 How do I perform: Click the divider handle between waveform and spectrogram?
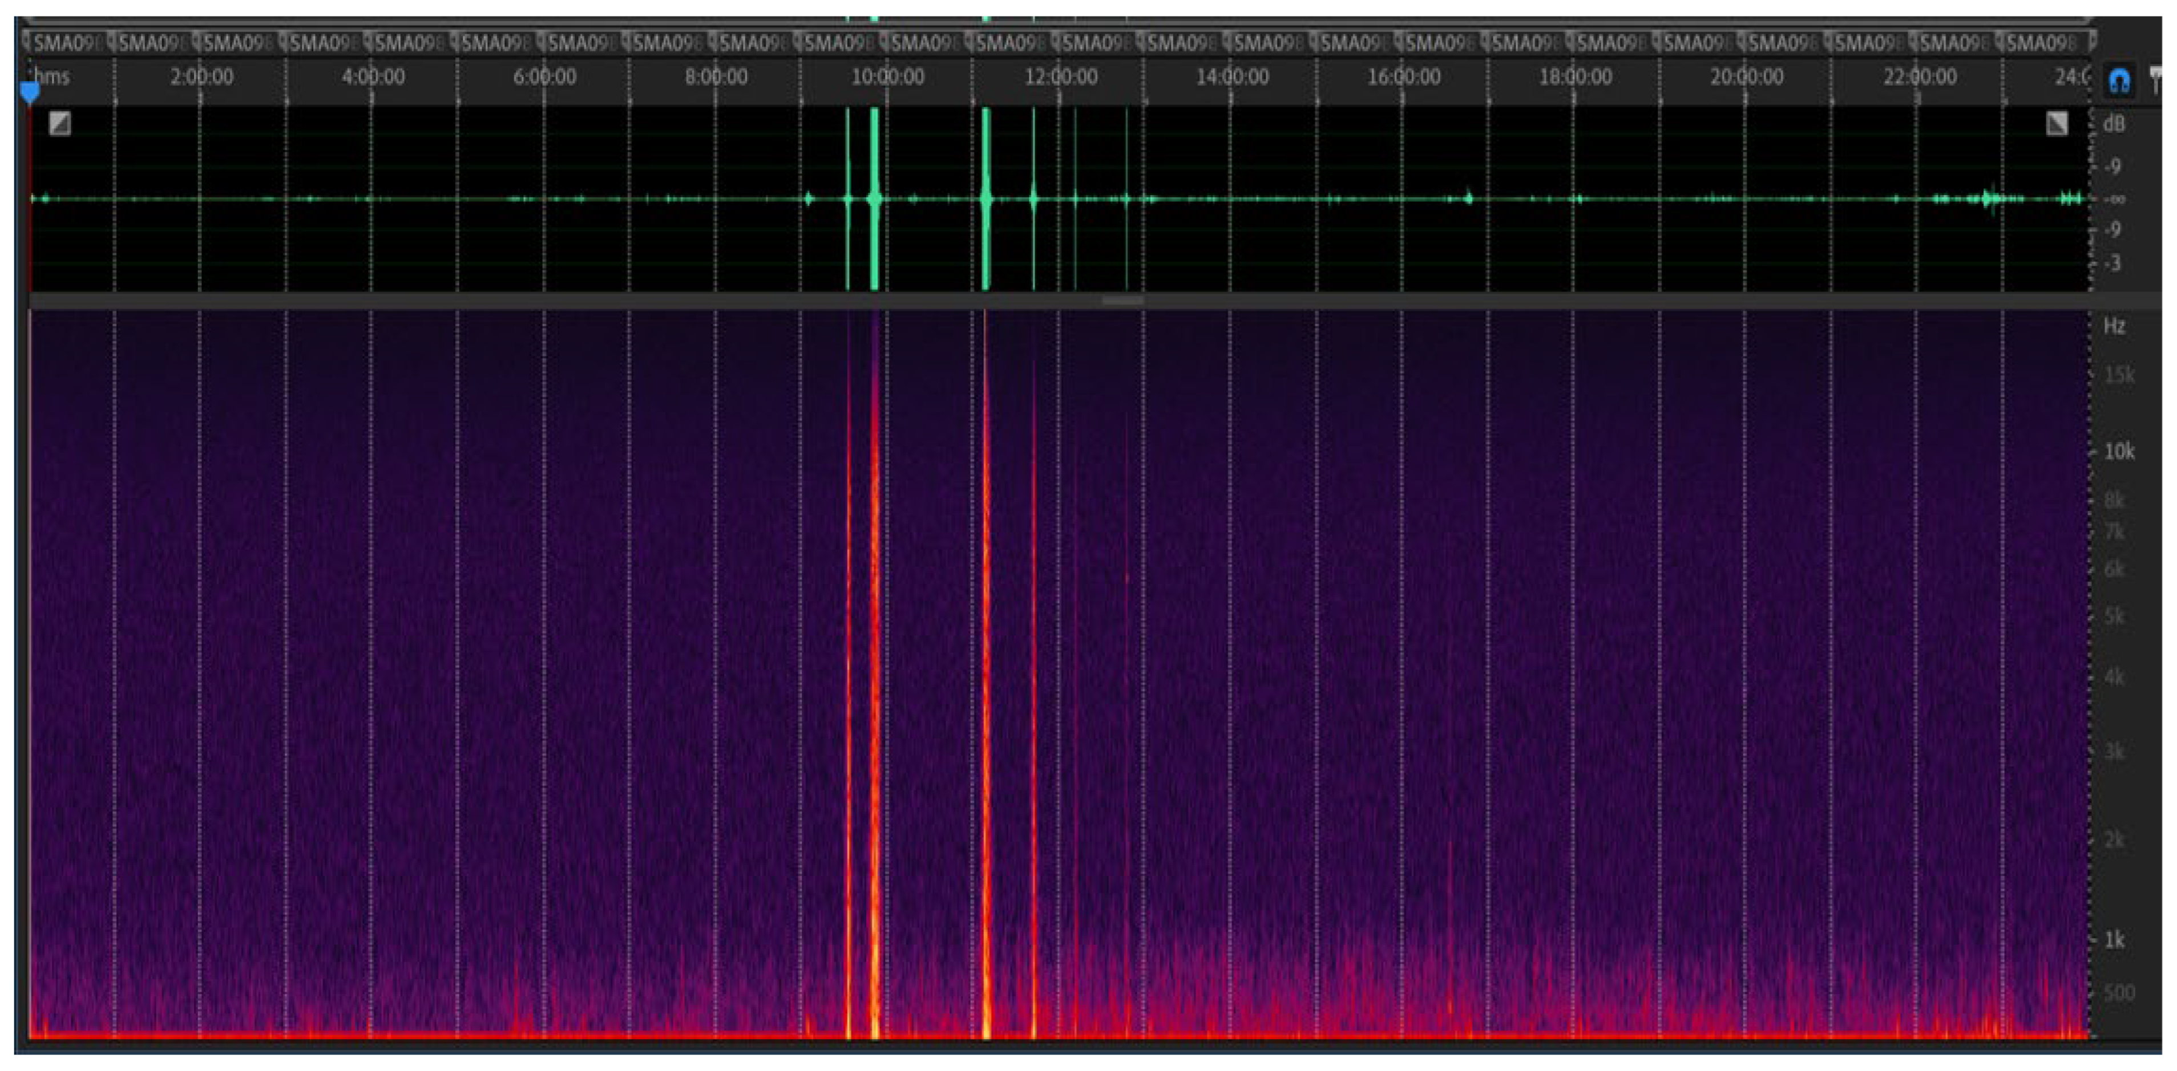pos(1122,301)
